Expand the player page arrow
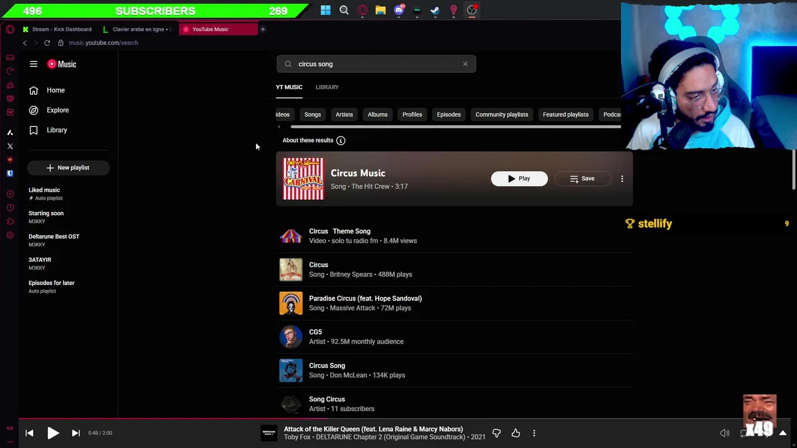Viewport: 797px width, 448px height. pyautogui.click(x=783, y=433)
